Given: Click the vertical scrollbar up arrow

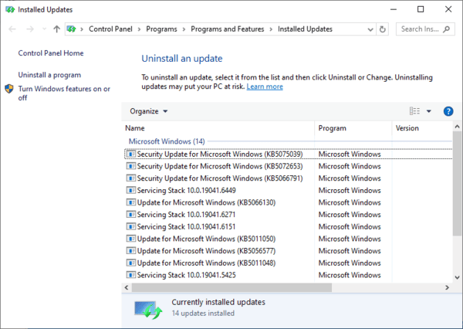Looking at the screenshot, I should (457, 127).
